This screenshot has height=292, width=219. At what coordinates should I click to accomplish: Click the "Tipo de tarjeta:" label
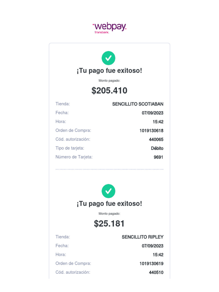(70, 148)
